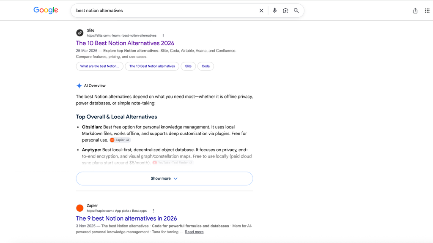Start voice search with the microphone icon
The image size is (433, 243).
coord(274,11)
